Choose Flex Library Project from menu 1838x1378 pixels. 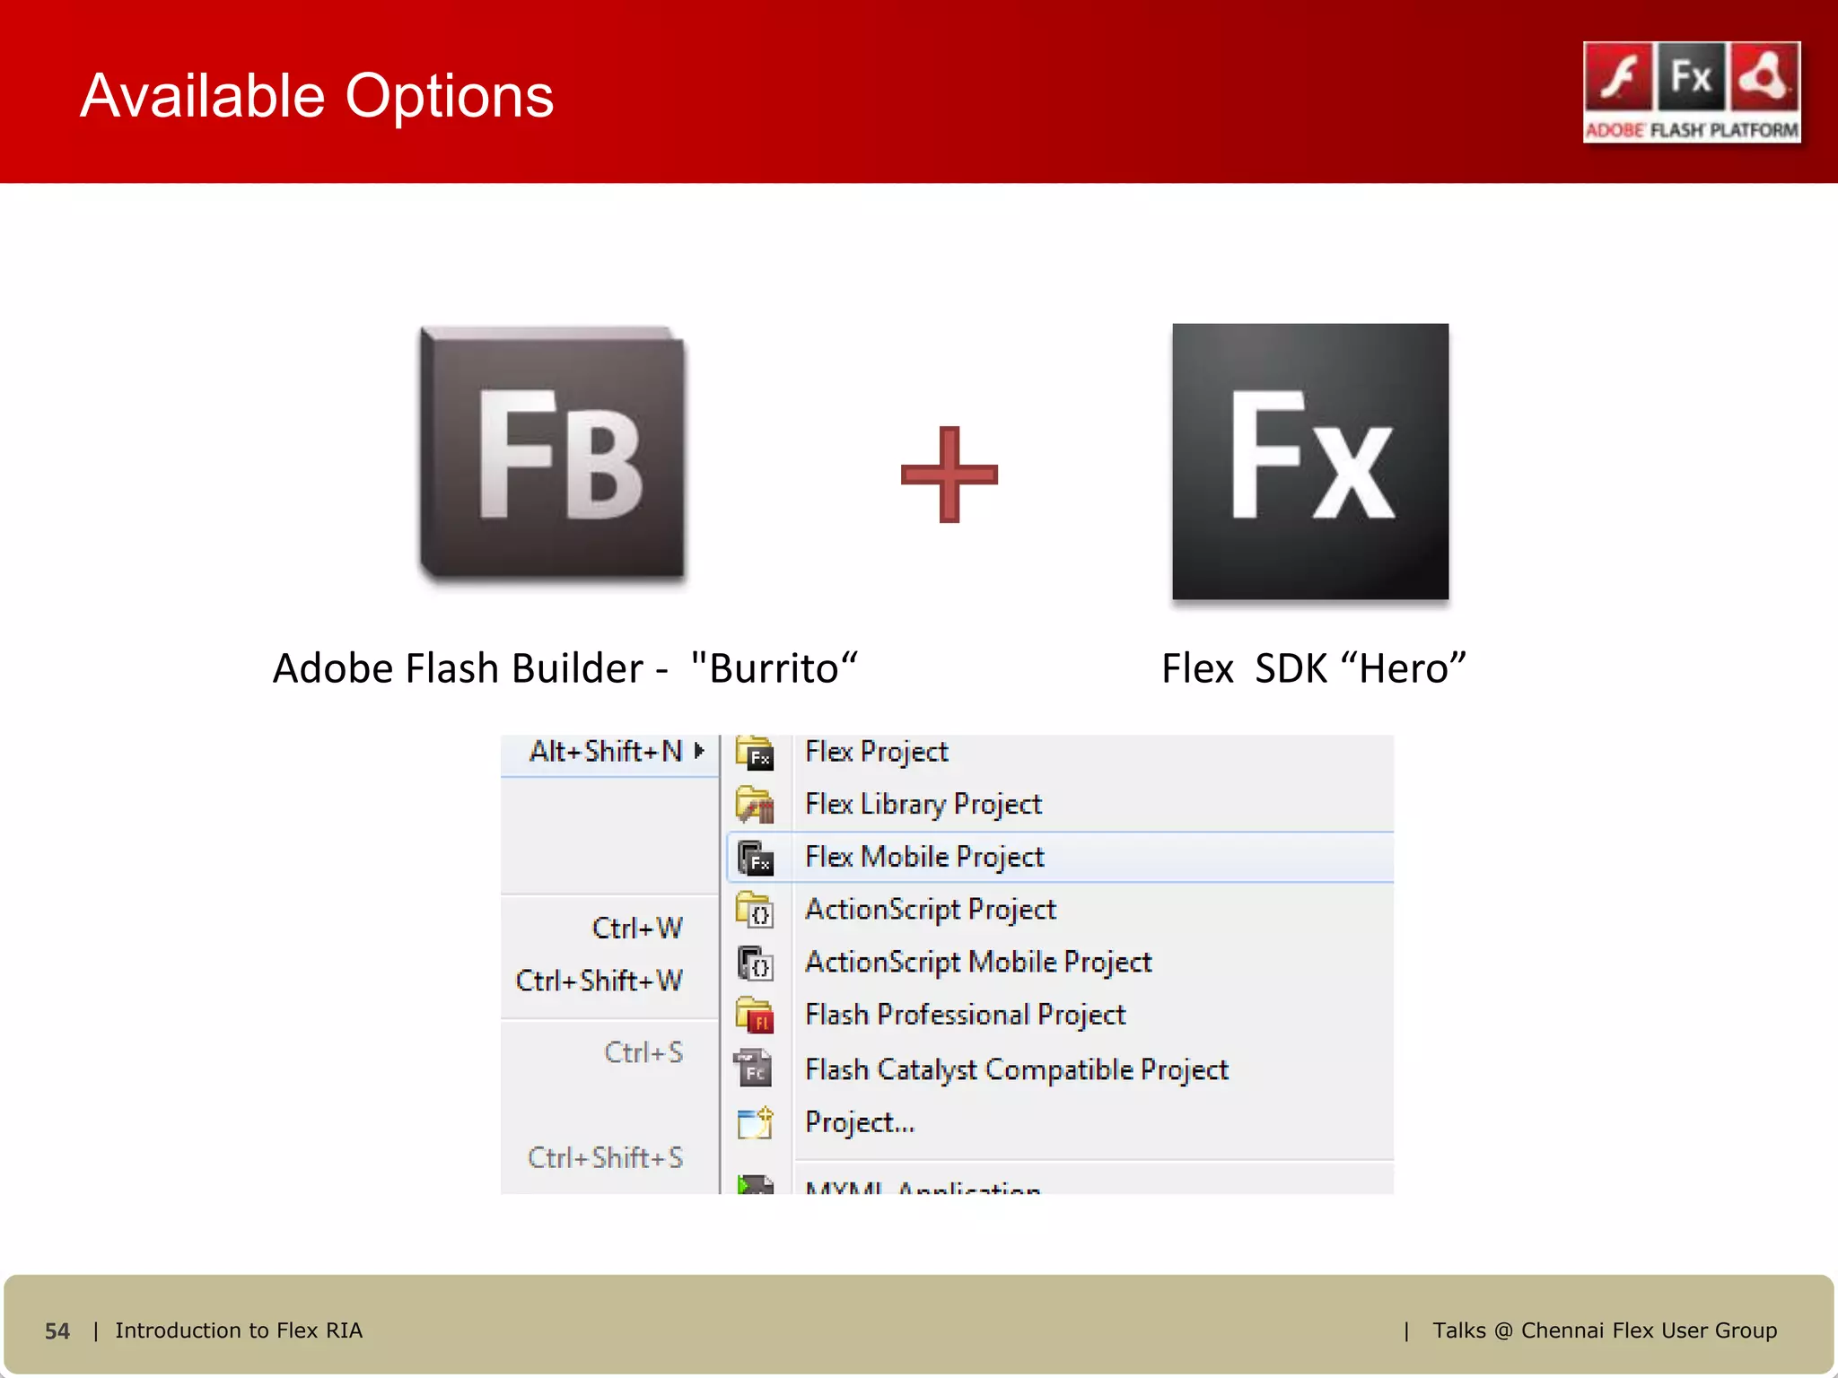tap(923, 804)
